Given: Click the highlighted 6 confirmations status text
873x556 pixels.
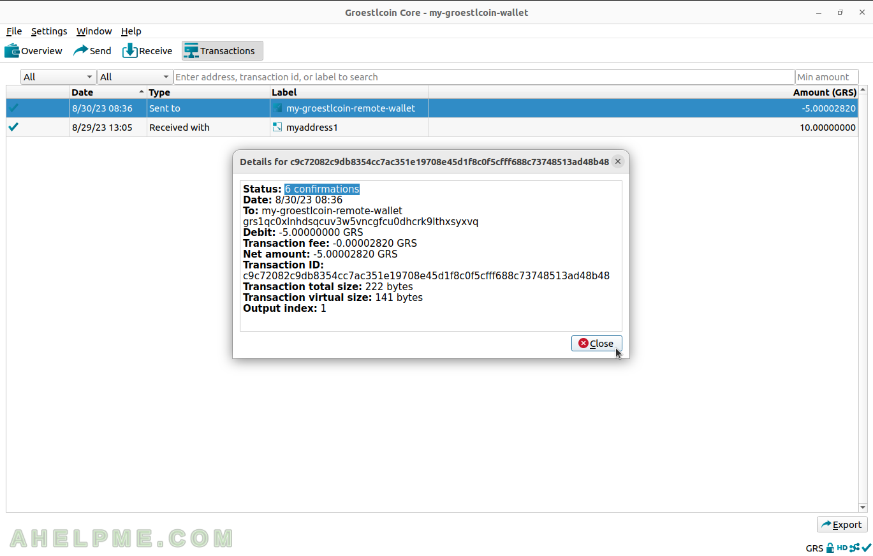Looking at the screenshot, I should (322, 189).
